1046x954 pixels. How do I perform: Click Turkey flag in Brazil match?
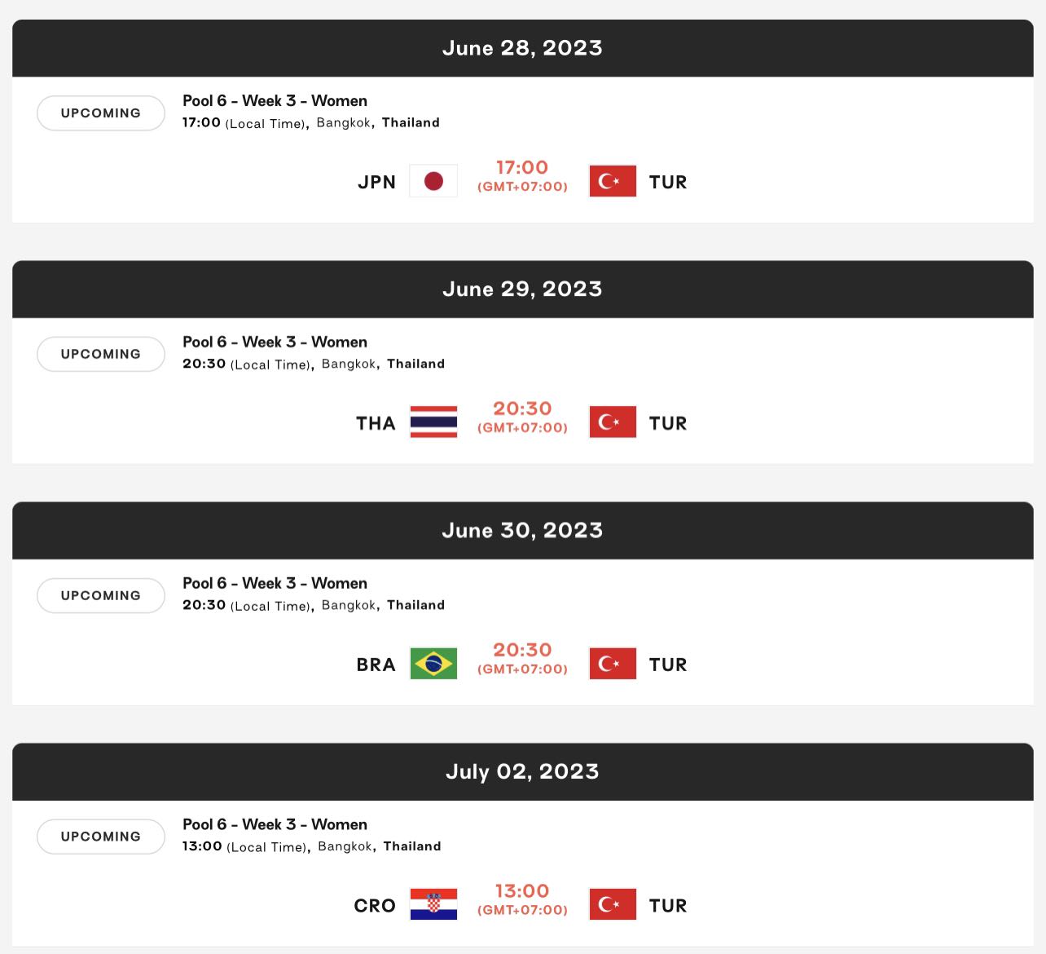(x=613, y=664)
